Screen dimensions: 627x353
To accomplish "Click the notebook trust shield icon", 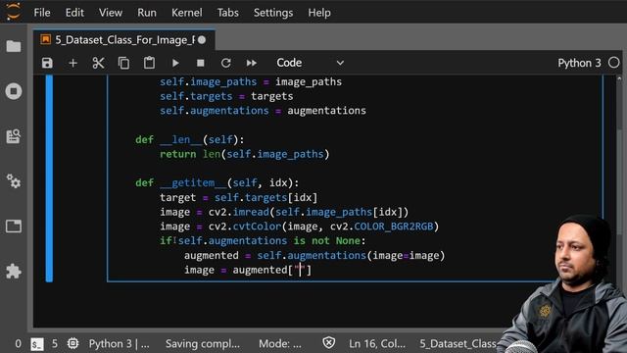I will 329,343.
